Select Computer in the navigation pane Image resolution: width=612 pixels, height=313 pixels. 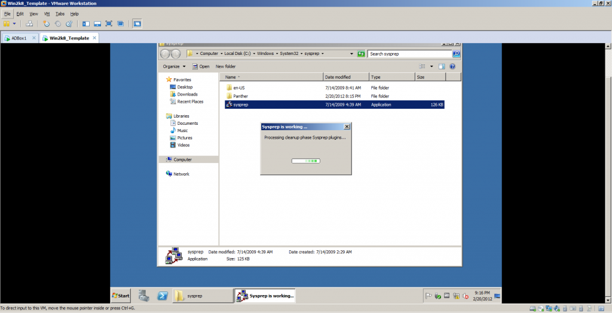pyautogui.click(x=188, y=159)
